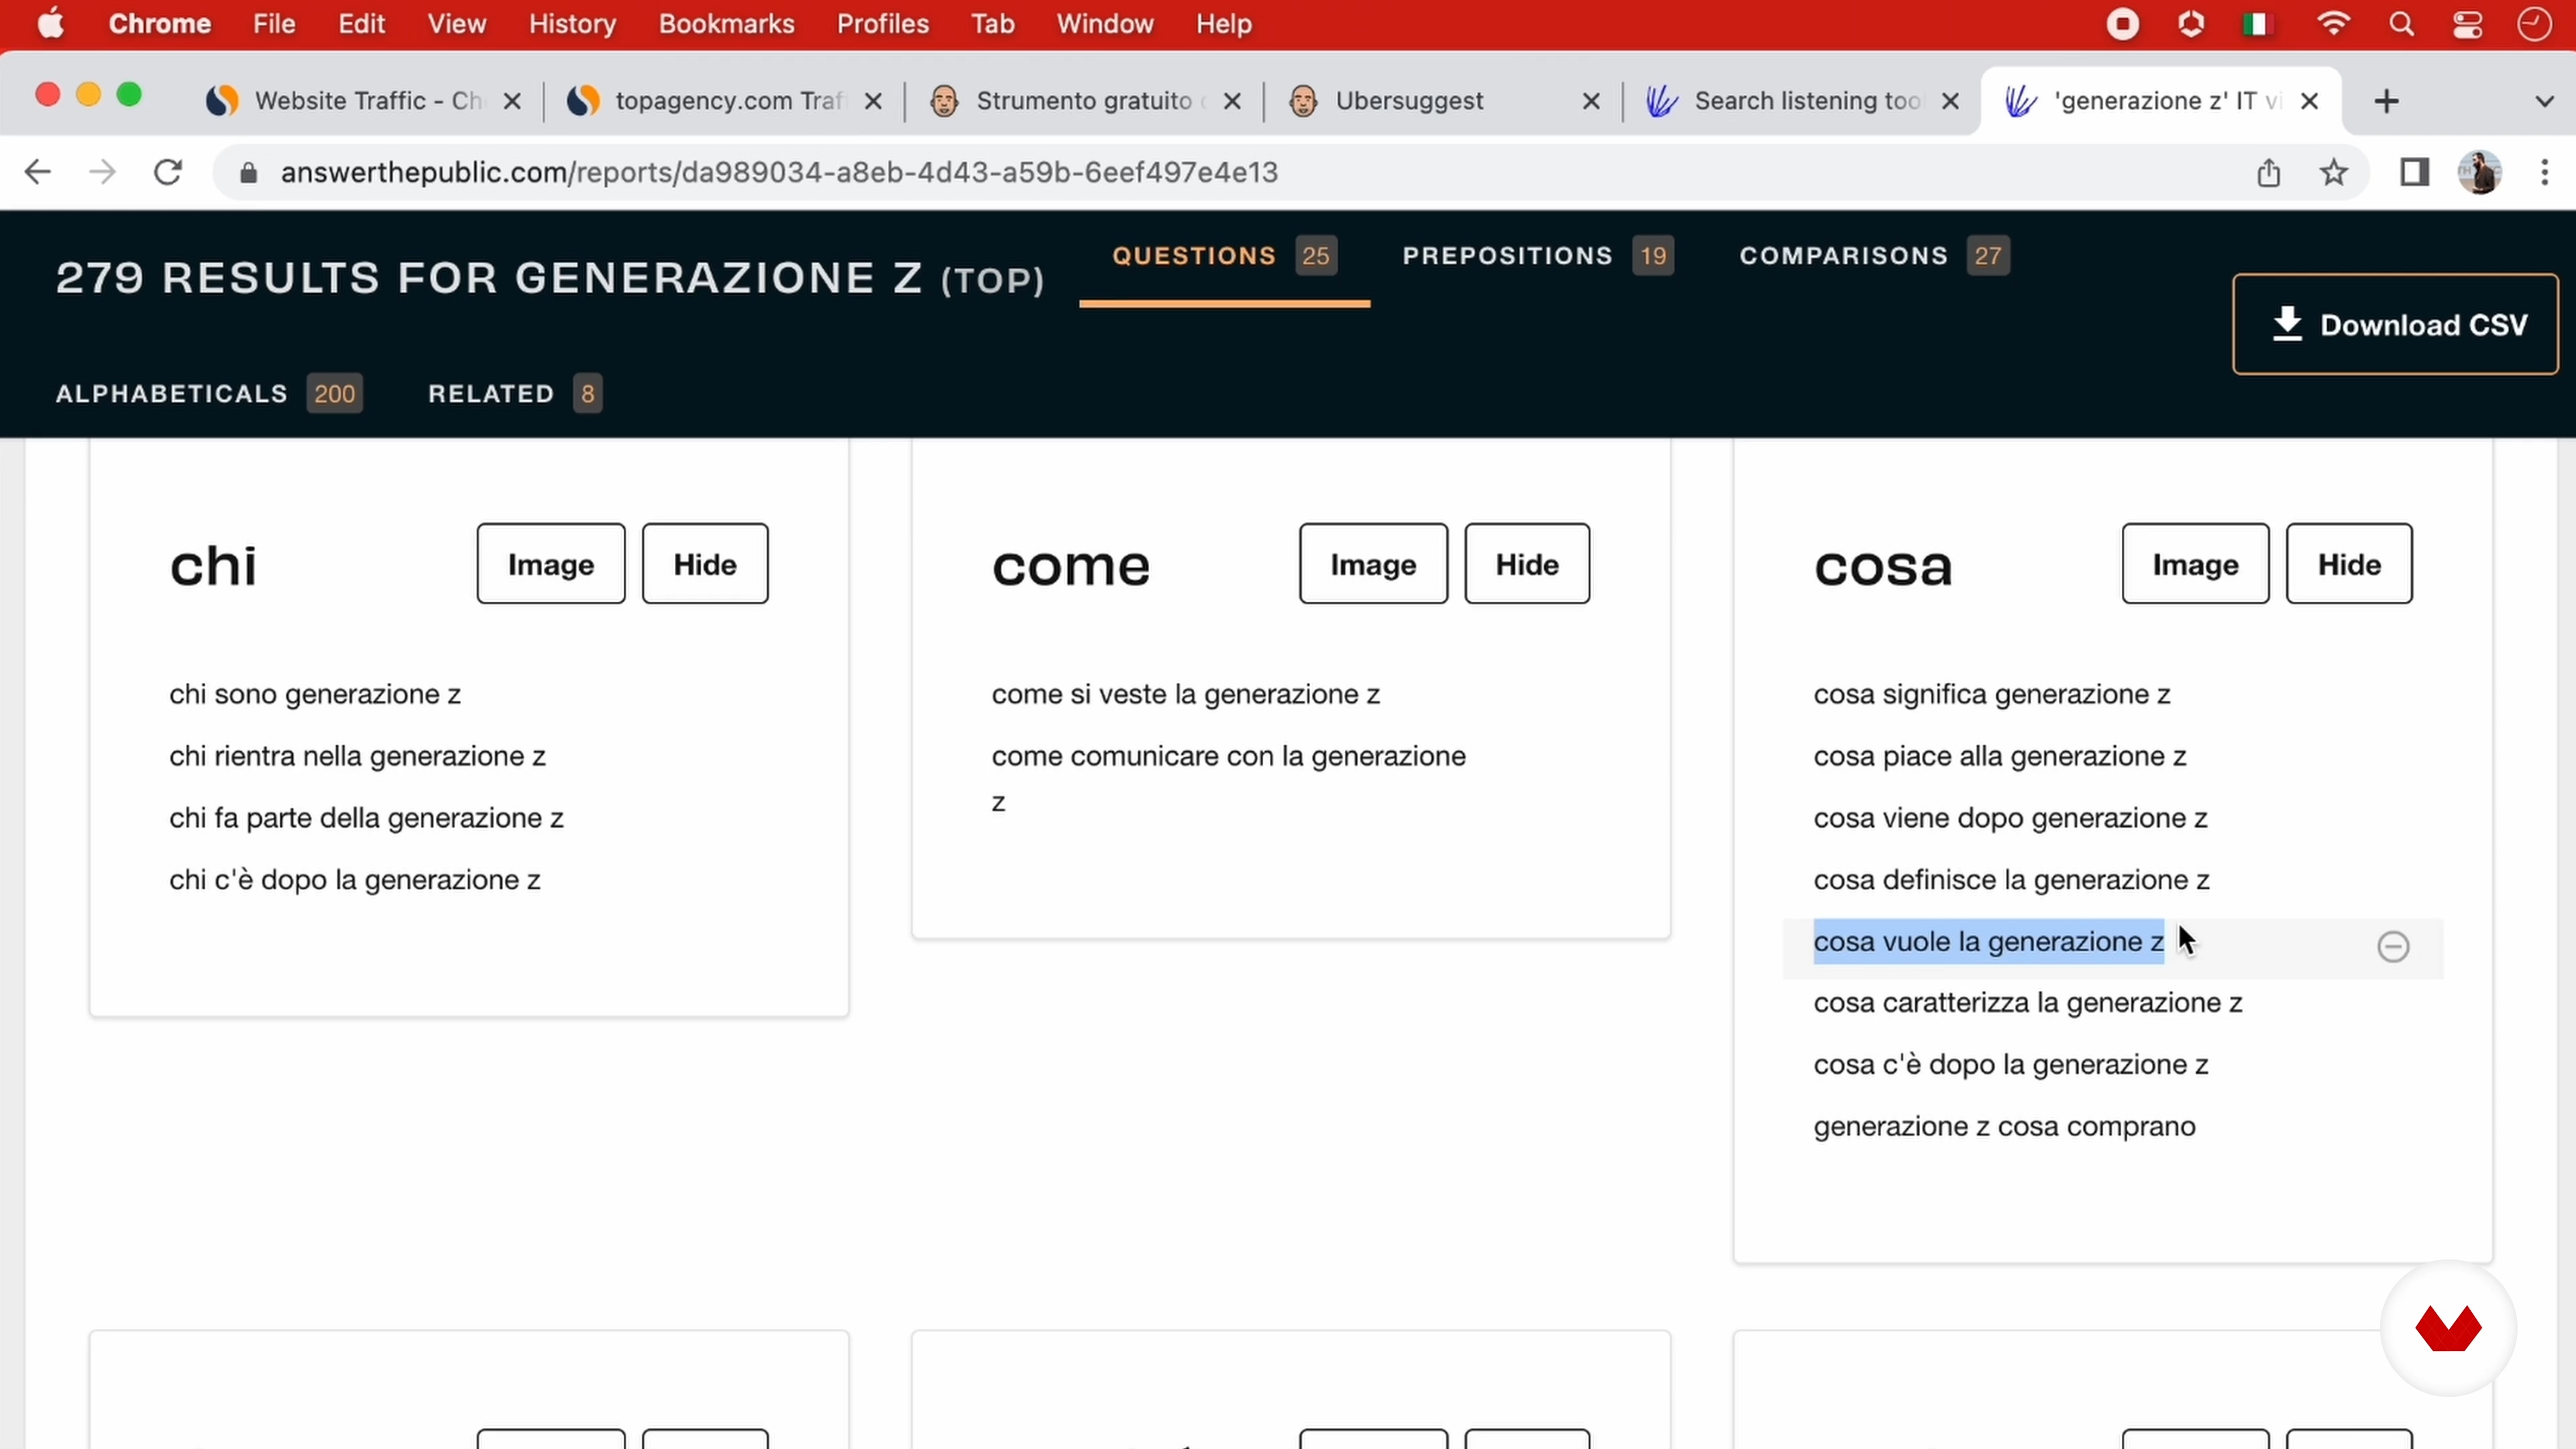Open the Chrome File menu
Image resolution: width=2576 pixels, height=1449 pixels.
pos(274,24)
